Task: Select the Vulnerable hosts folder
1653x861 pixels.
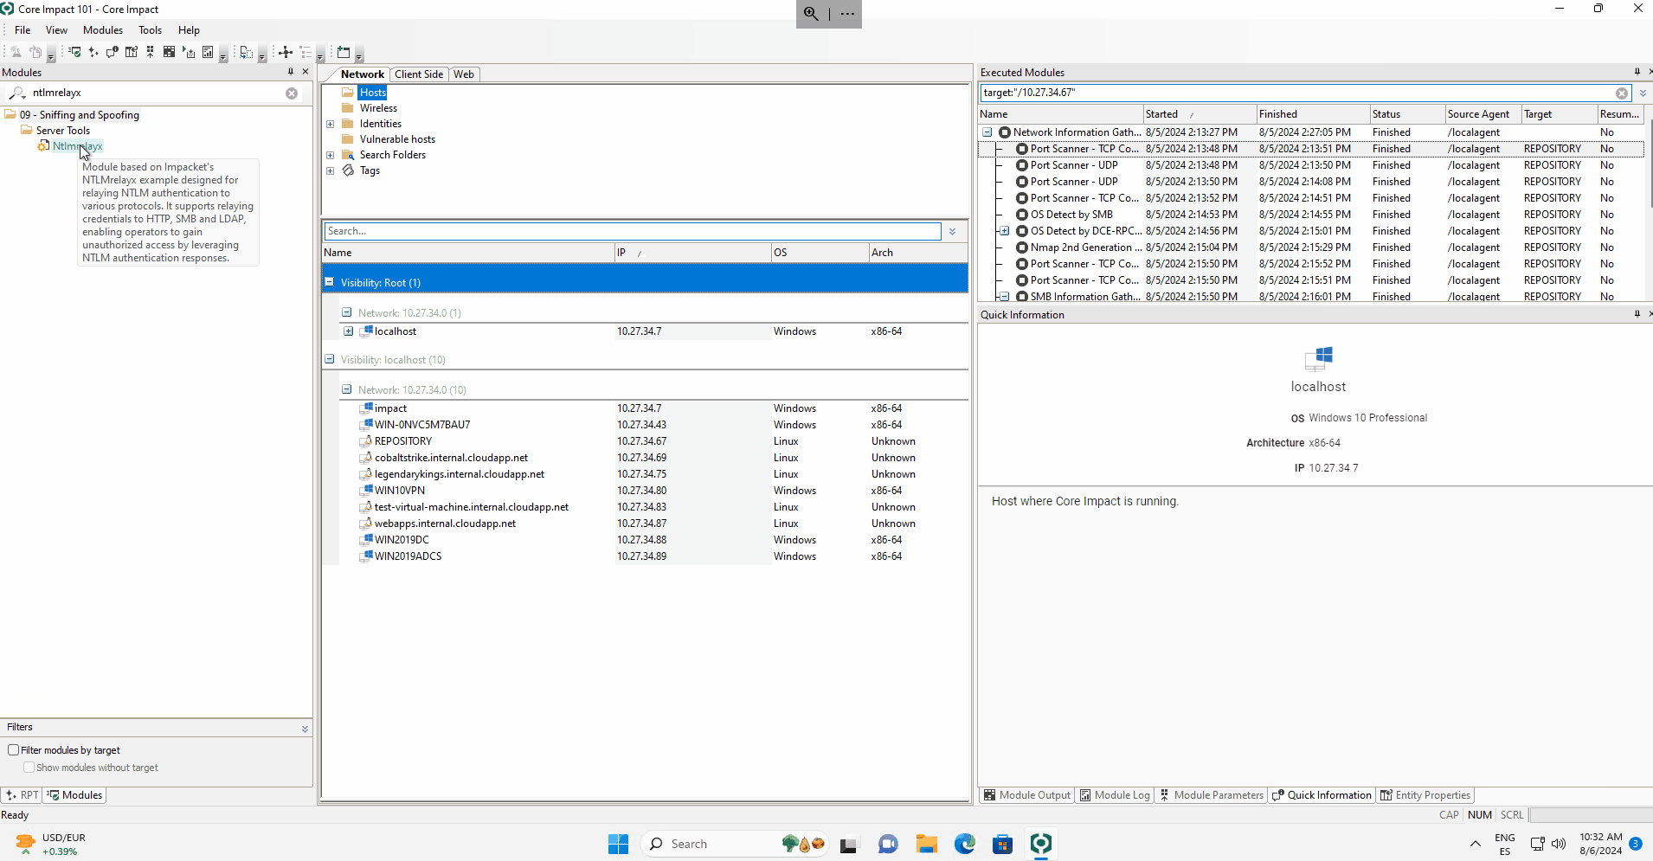Action: click(397, 139)
